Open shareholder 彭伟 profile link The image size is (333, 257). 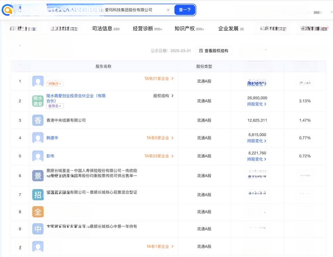(50, 156)
